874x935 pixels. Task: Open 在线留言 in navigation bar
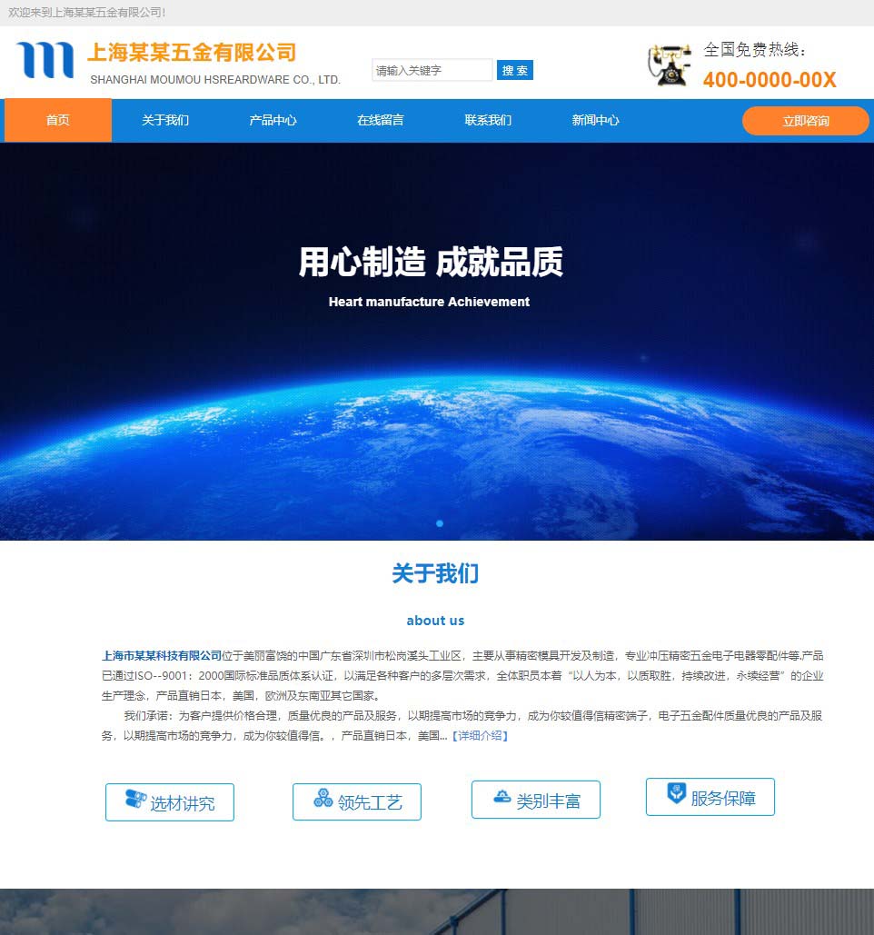[x=381, y=121]
